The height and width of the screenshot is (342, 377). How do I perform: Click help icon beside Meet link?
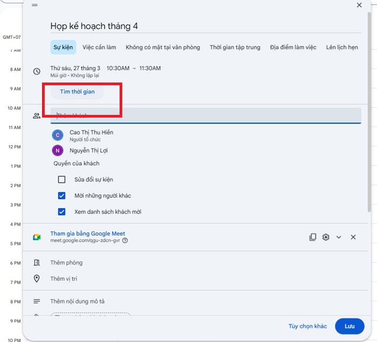(125, 241)
